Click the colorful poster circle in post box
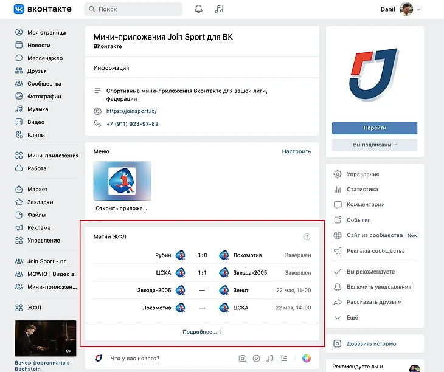The image size is (444, 372). point(307,358)
